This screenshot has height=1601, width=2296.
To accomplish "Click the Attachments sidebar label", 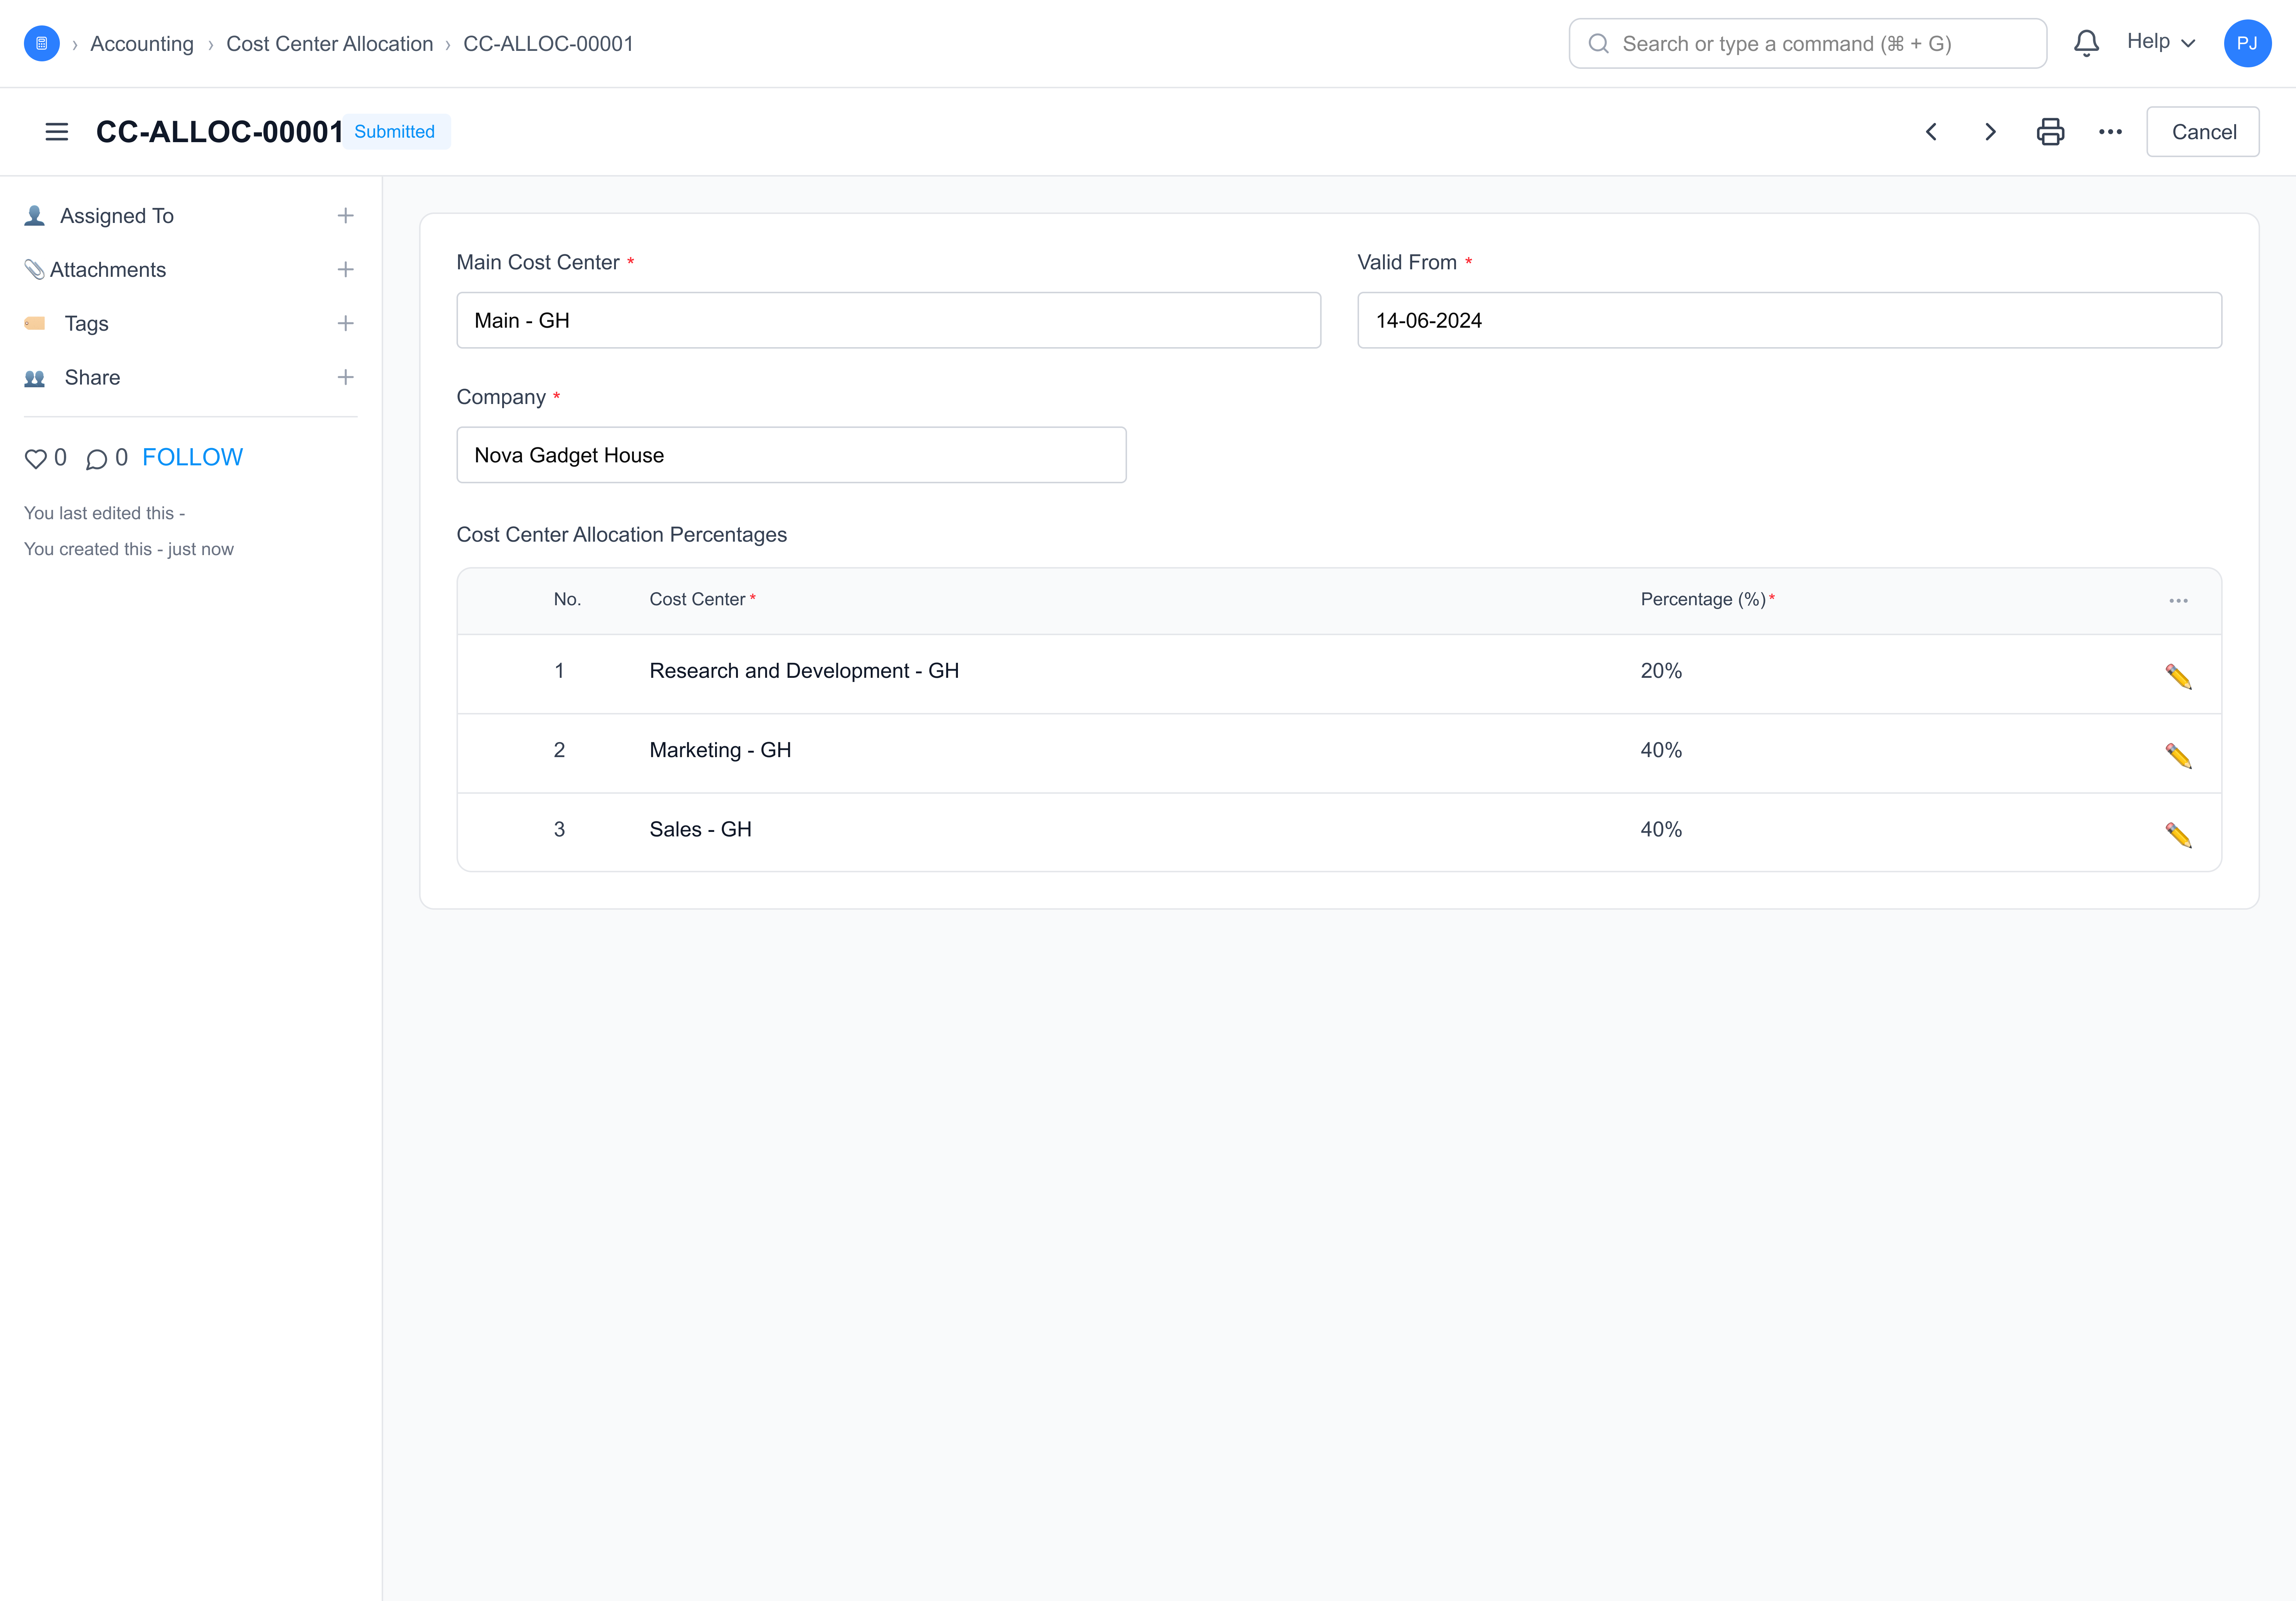I will [x=108, y=270].
